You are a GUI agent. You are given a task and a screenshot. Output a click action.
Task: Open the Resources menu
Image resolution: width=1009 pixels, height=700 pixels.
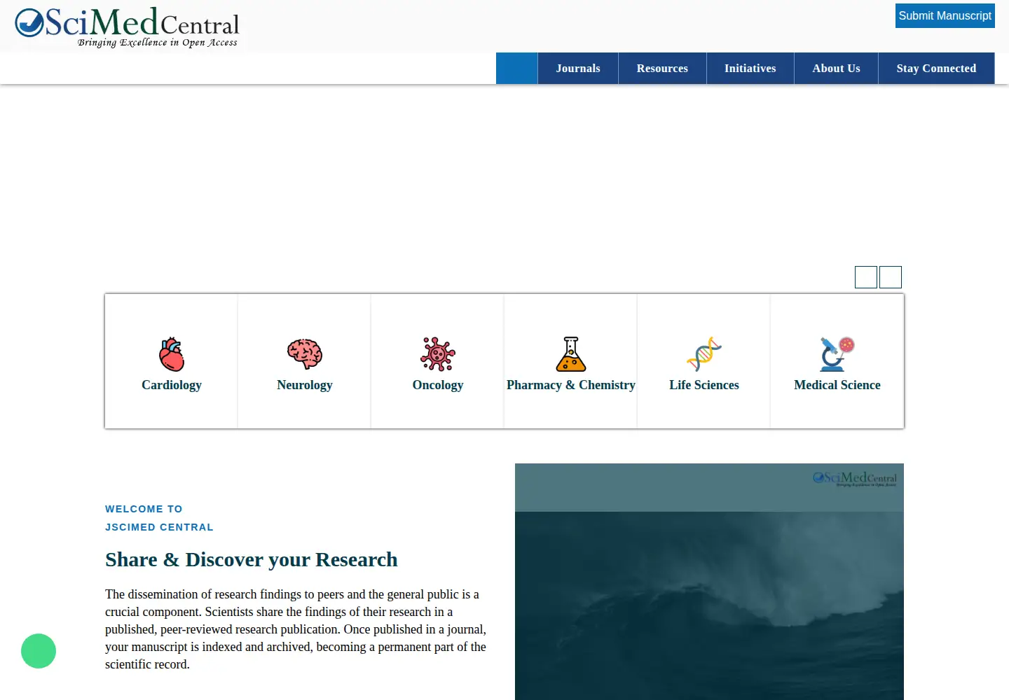click(x=662, y=69)
